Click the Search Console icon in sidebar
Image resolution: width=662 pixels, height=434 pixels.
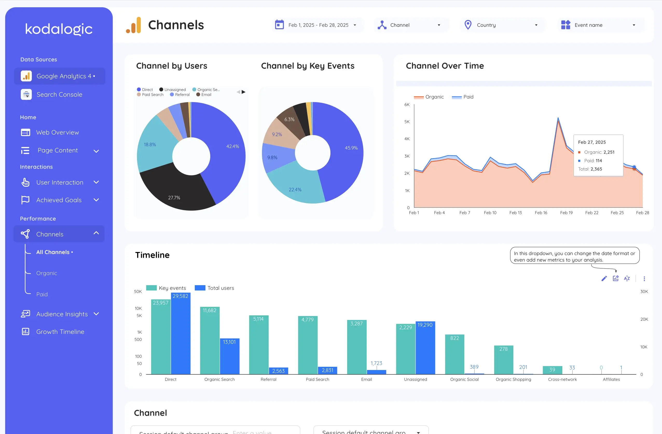(x=26, y=94)
